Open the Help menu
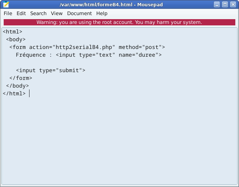Viewport: 239px width, 187px height. (x=102, y=13)
